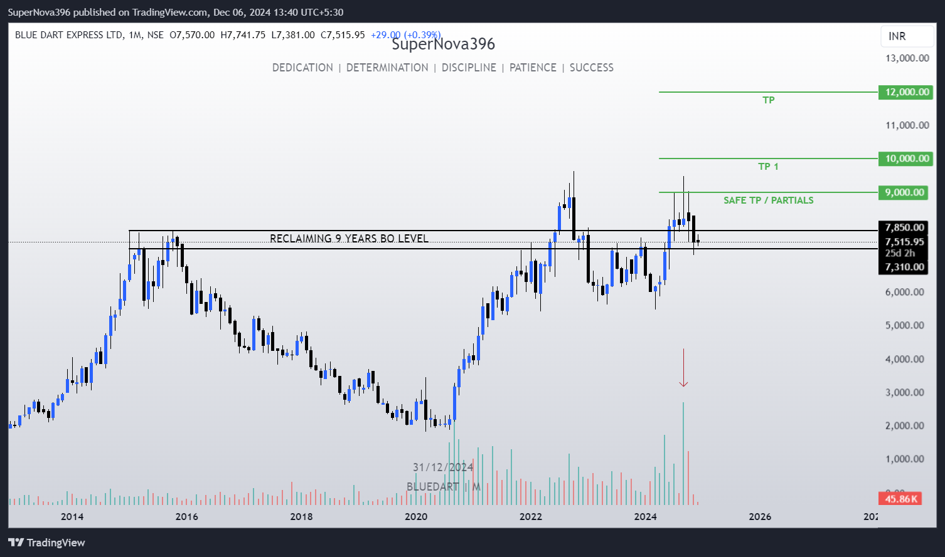Click the +29.00 (+0.39%) change value
Image resolution: width=945 pixels, height=557 pixels.
coord(405,35)
